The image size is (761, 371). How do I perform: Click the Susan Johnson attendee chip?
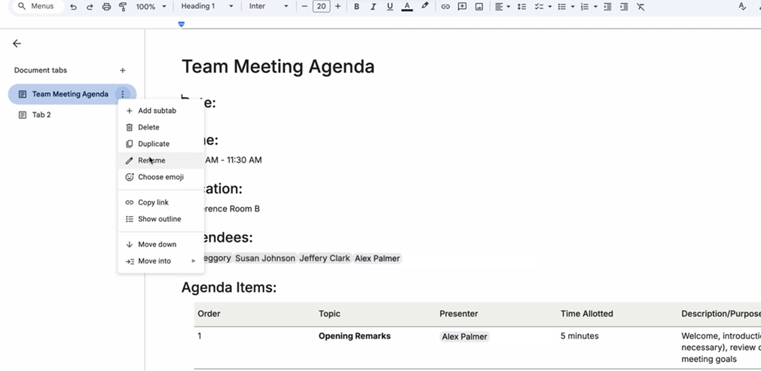[265, 258]
